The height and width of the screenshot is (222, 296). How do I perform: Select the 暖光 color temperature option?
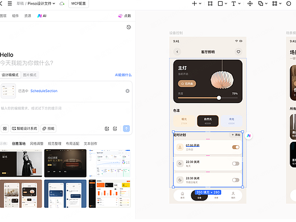click(x=184, y=121)
